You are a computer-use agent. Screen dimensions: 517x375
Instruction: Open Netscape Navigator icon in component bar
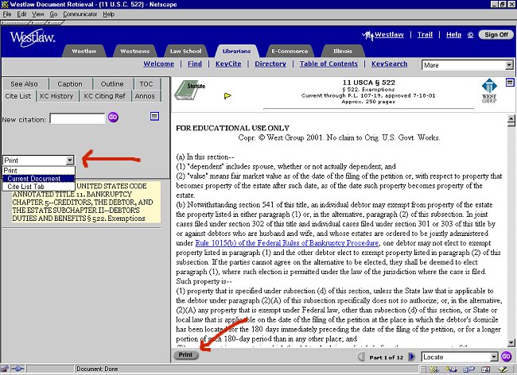click(434, 369)
